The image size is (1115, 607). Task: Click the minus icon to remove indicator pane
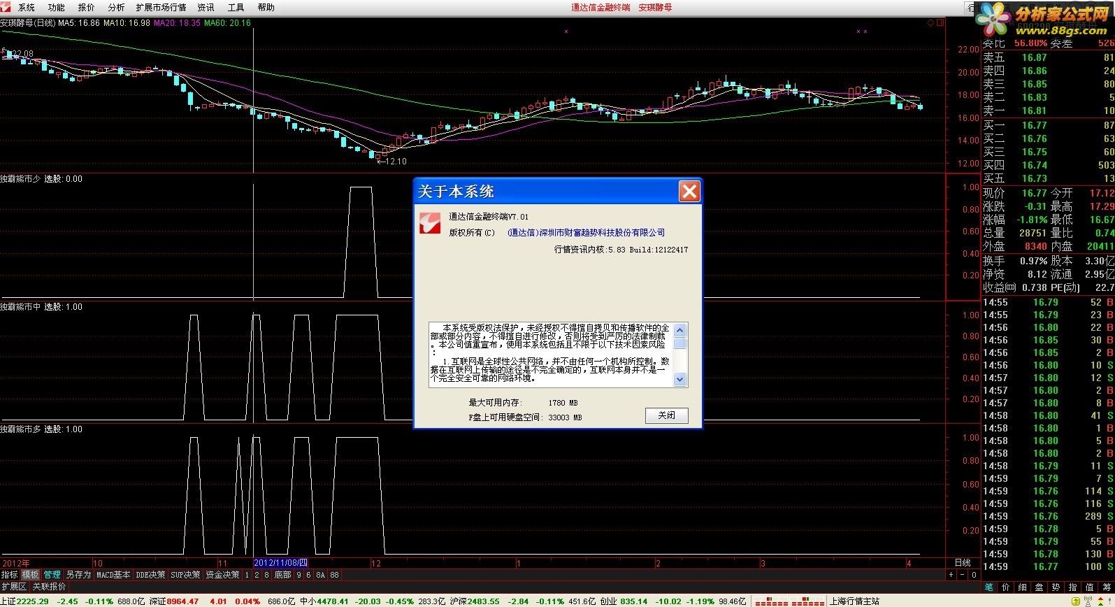[963, 575]
